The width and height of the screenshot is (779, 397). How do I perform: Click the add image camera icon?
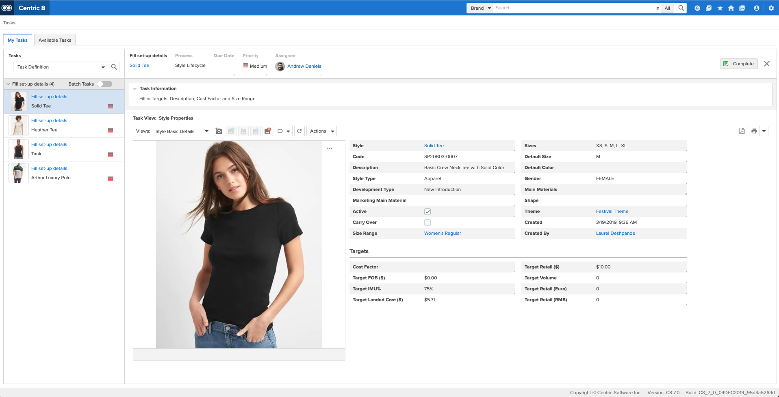coord(219,131)
